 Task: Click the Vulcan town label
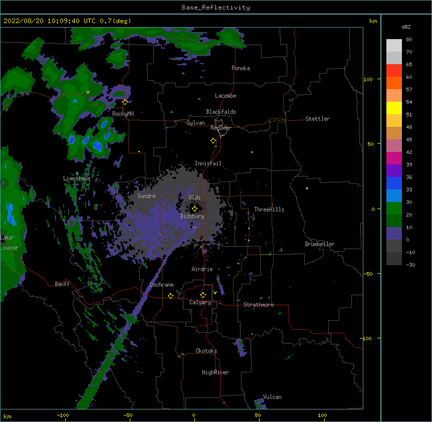coord(272,397)
